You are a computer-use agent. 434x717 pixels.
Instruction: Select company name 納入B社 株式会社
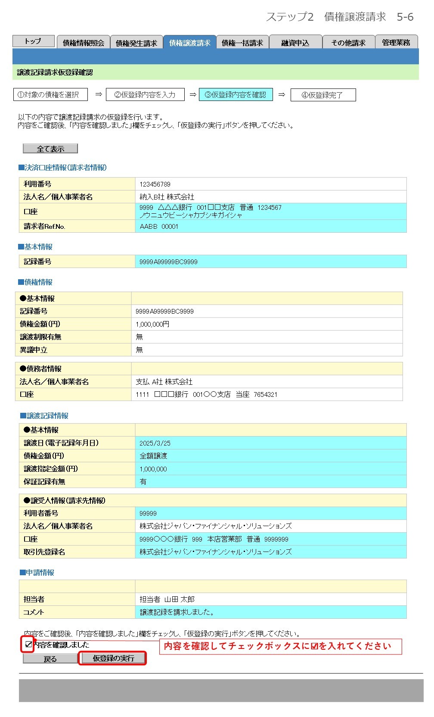167,197
